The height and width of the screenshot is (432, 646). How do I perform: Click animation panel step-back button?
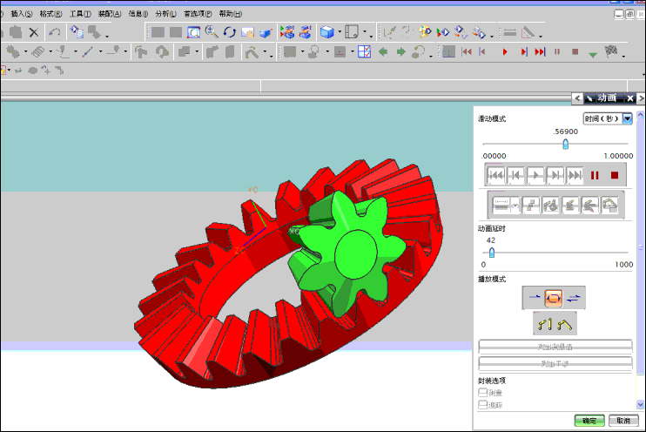pos(515,175)
